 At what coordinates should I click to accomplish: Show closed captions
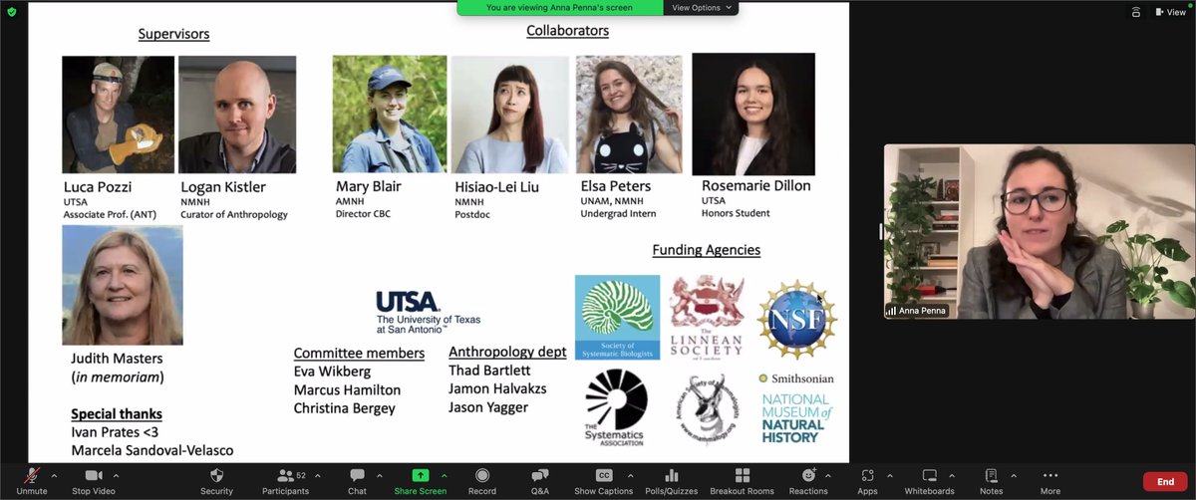point(603,480)
